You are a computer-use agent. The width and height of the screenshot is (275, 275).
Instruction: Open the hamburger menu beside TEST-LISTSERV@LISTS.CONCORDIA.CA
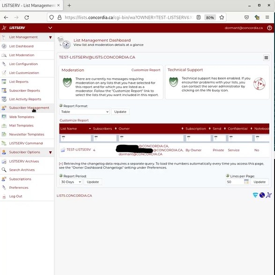(266, 58)
